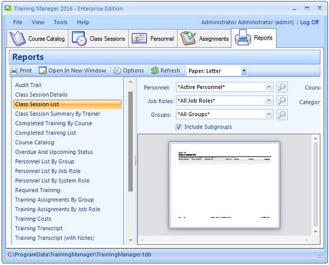
Task: Select Class Session Summary By Trainer
Action: tap(58, 114)
